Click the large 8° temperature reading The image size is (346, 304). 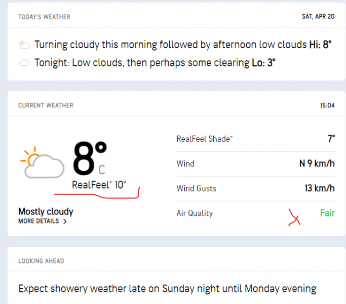point(90,158)
